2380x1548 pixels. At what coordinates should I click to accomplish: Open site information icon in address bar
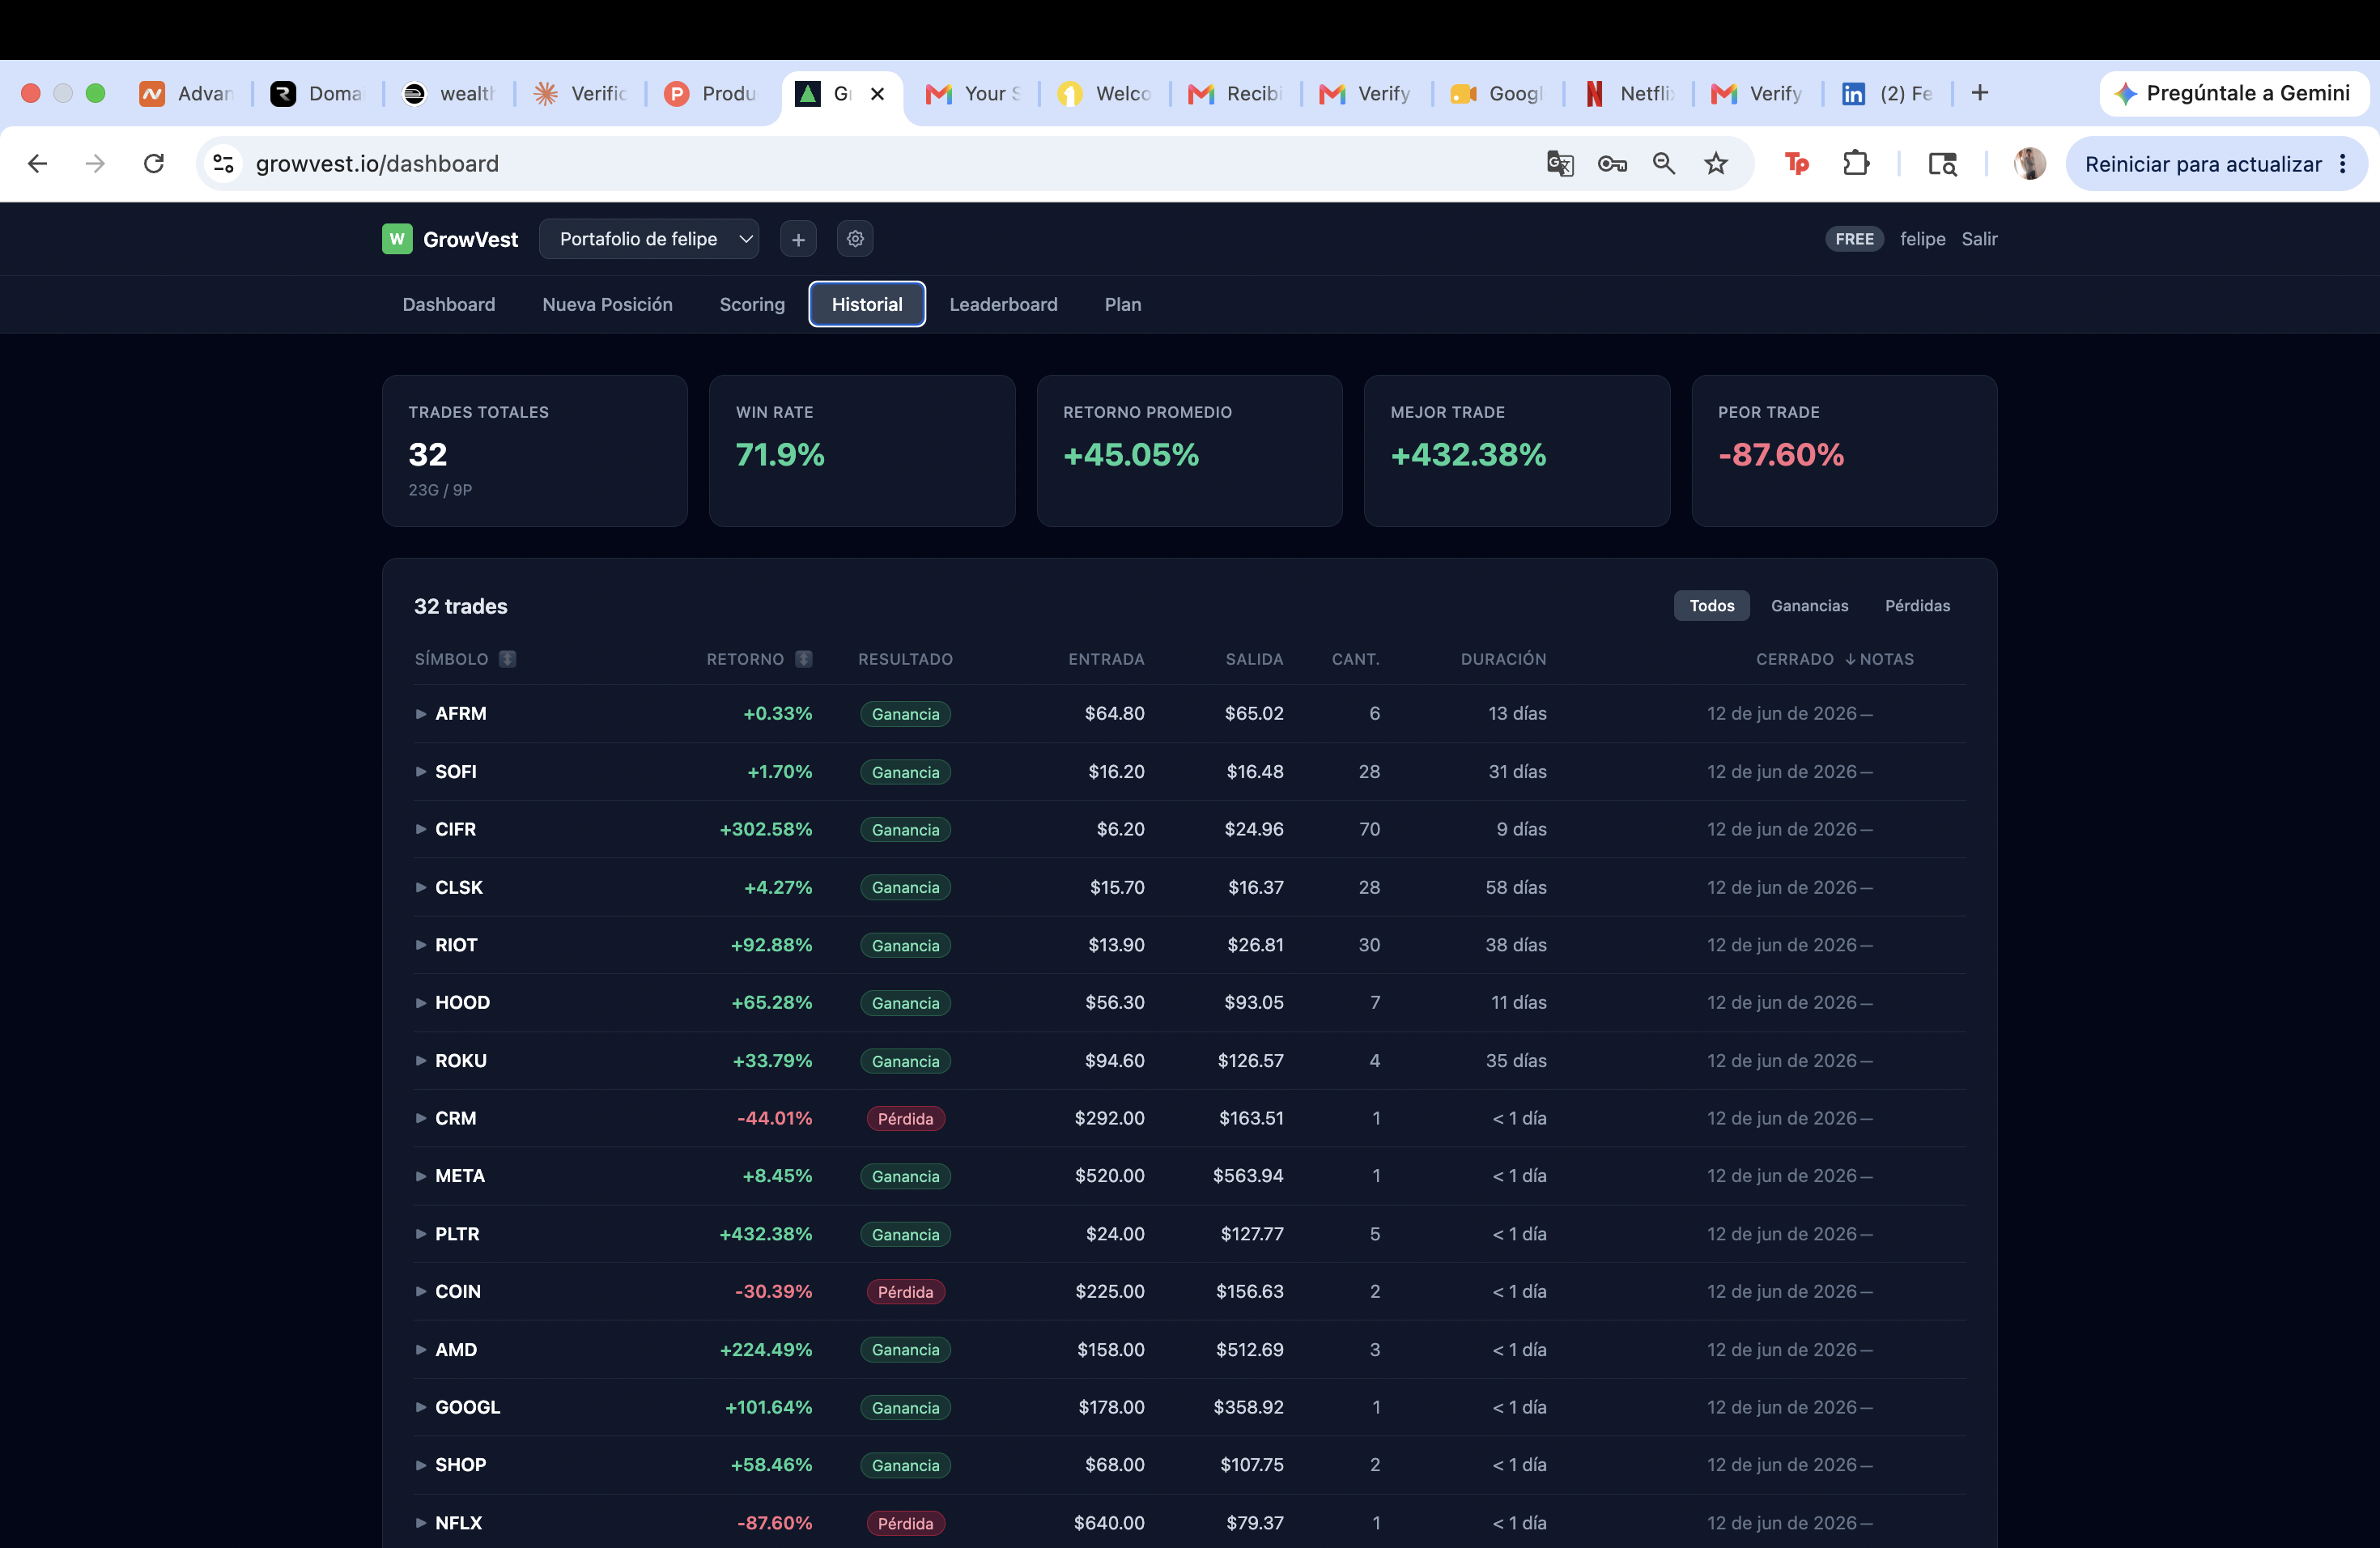[x=223, y=164]
